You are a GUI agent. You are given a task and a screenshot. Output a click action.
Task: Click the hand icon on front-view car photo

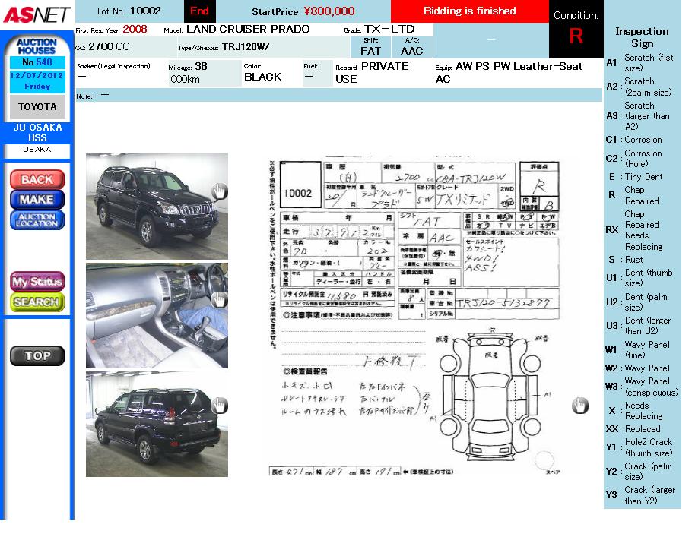[x=219, y=191]
